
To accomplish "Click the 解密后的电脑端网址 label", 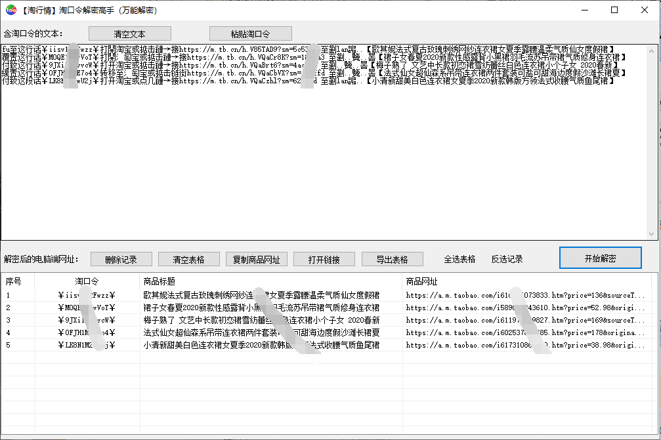I will [41, 260].
